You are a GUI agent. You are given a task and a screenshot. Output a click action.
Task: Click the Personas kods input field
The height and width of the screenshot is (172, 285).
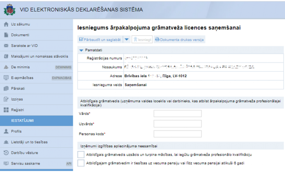point(177,134)
